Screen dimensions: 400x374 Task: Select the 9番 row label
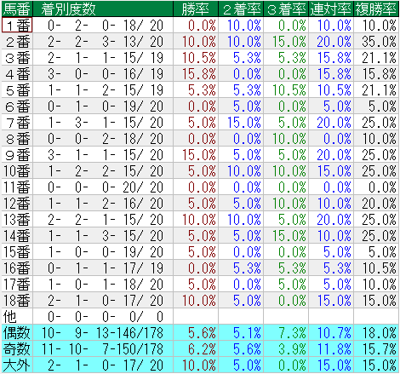(17, 155)
